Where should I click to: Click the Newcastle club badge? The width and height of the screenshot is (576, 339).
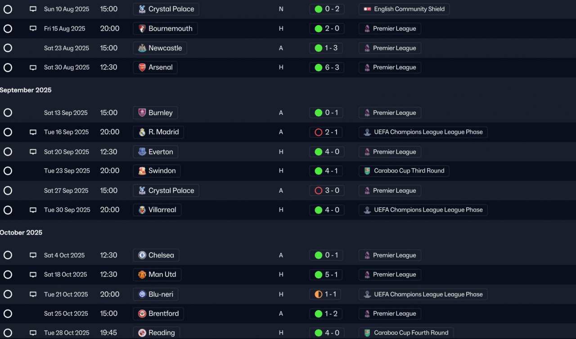142,48
